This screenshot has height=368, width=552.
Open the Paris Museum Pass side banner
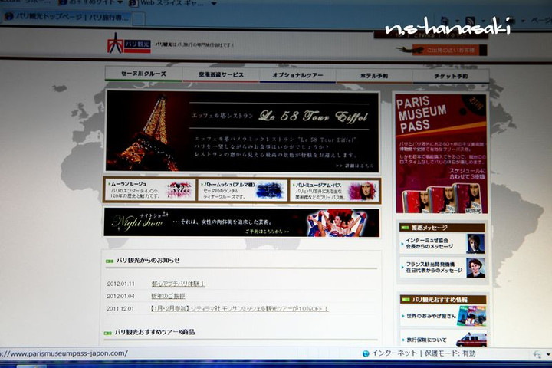pos(441,153)
